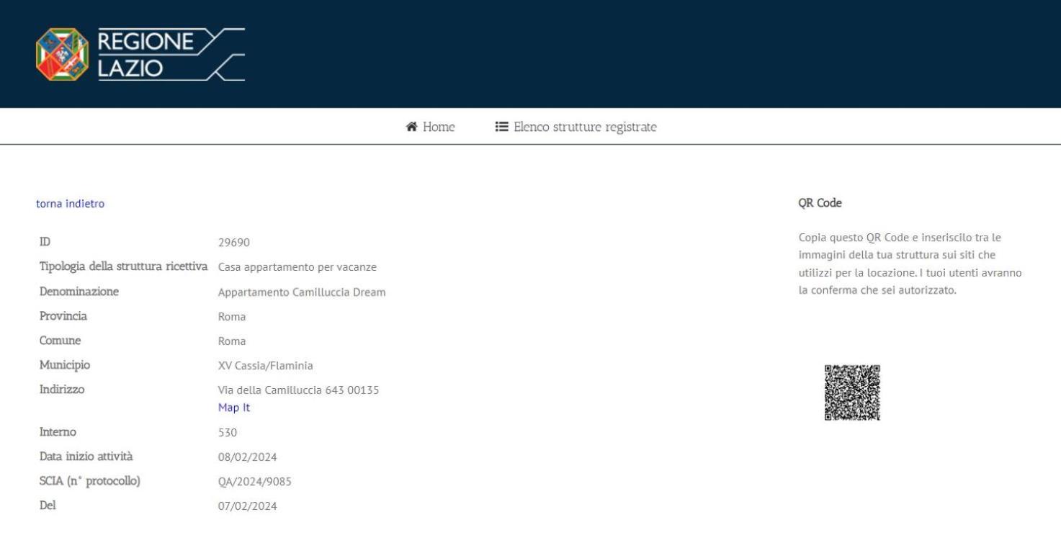Click the Del label
The image size is (1061, 543).
[48, 506]
